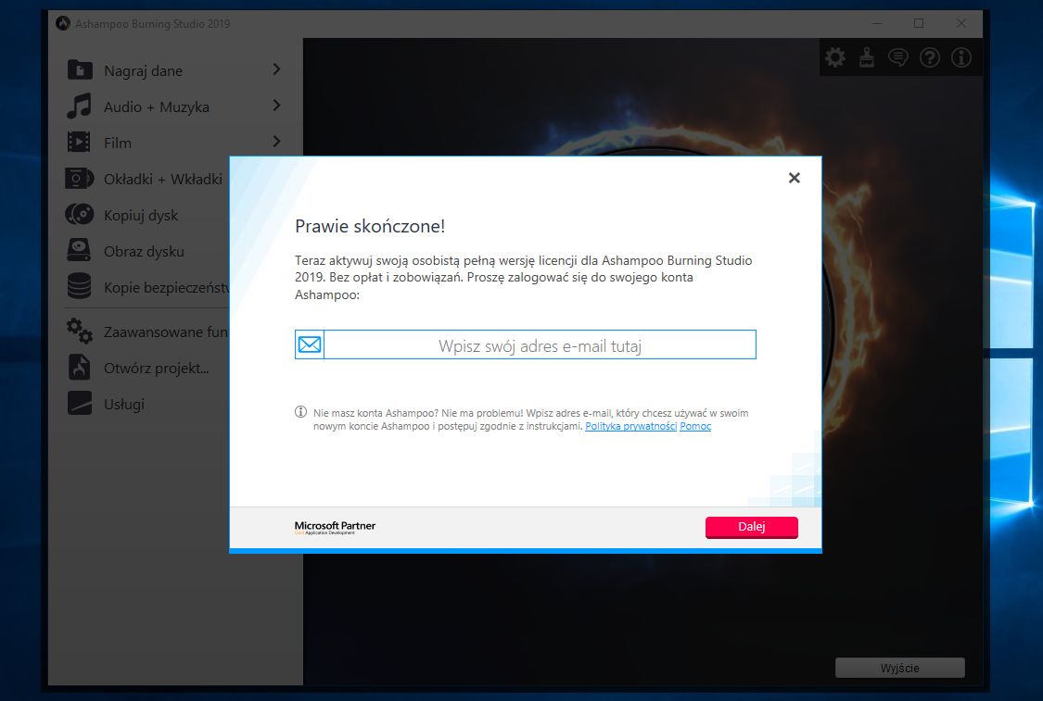Click the info icon in top toolbar
The height and width of the screenshot is (701, 1043).
tap(961, 57)
